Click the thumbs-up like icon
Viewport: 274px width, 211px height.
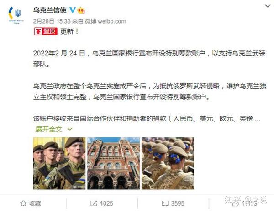(235, 204)
